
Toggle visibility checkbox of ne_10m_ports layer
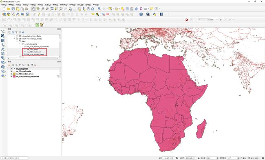pos(11,69)
